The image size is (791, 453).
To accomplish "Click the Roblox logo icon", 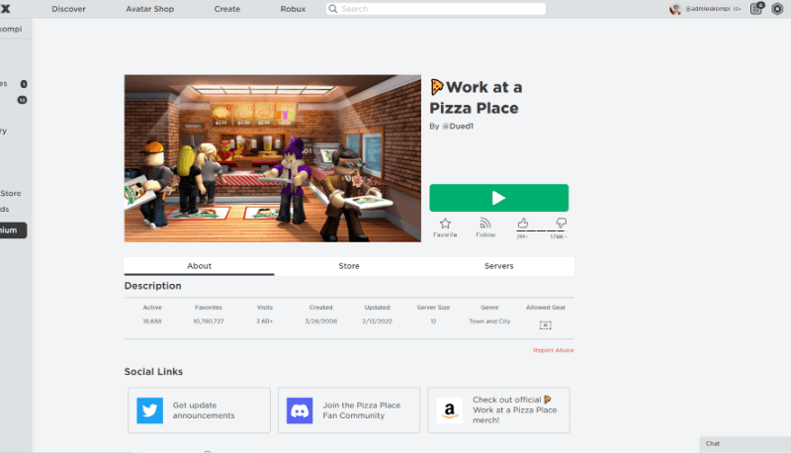I will (x=5, y=9).
